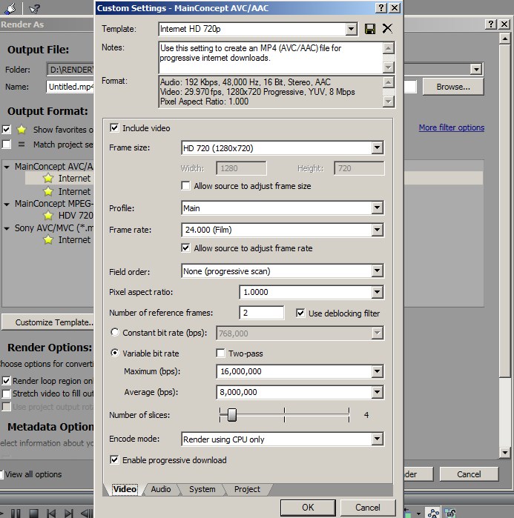
Task: Click the Notes scroll down arrow
Action: coord(389,67)
